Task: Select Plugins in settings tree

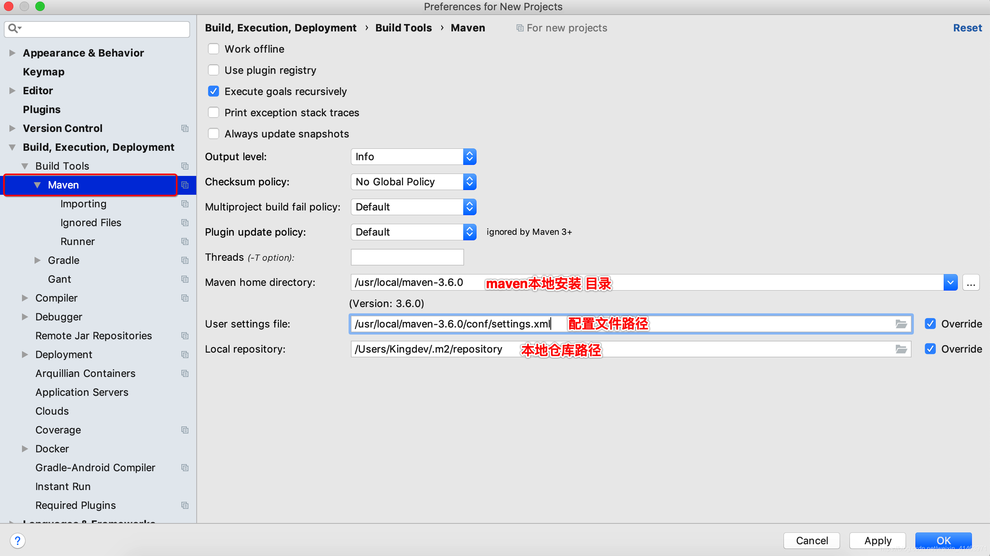Action: [42, 110]
